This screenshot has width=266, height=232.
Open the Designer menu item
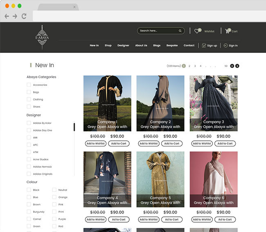[123, 45]
